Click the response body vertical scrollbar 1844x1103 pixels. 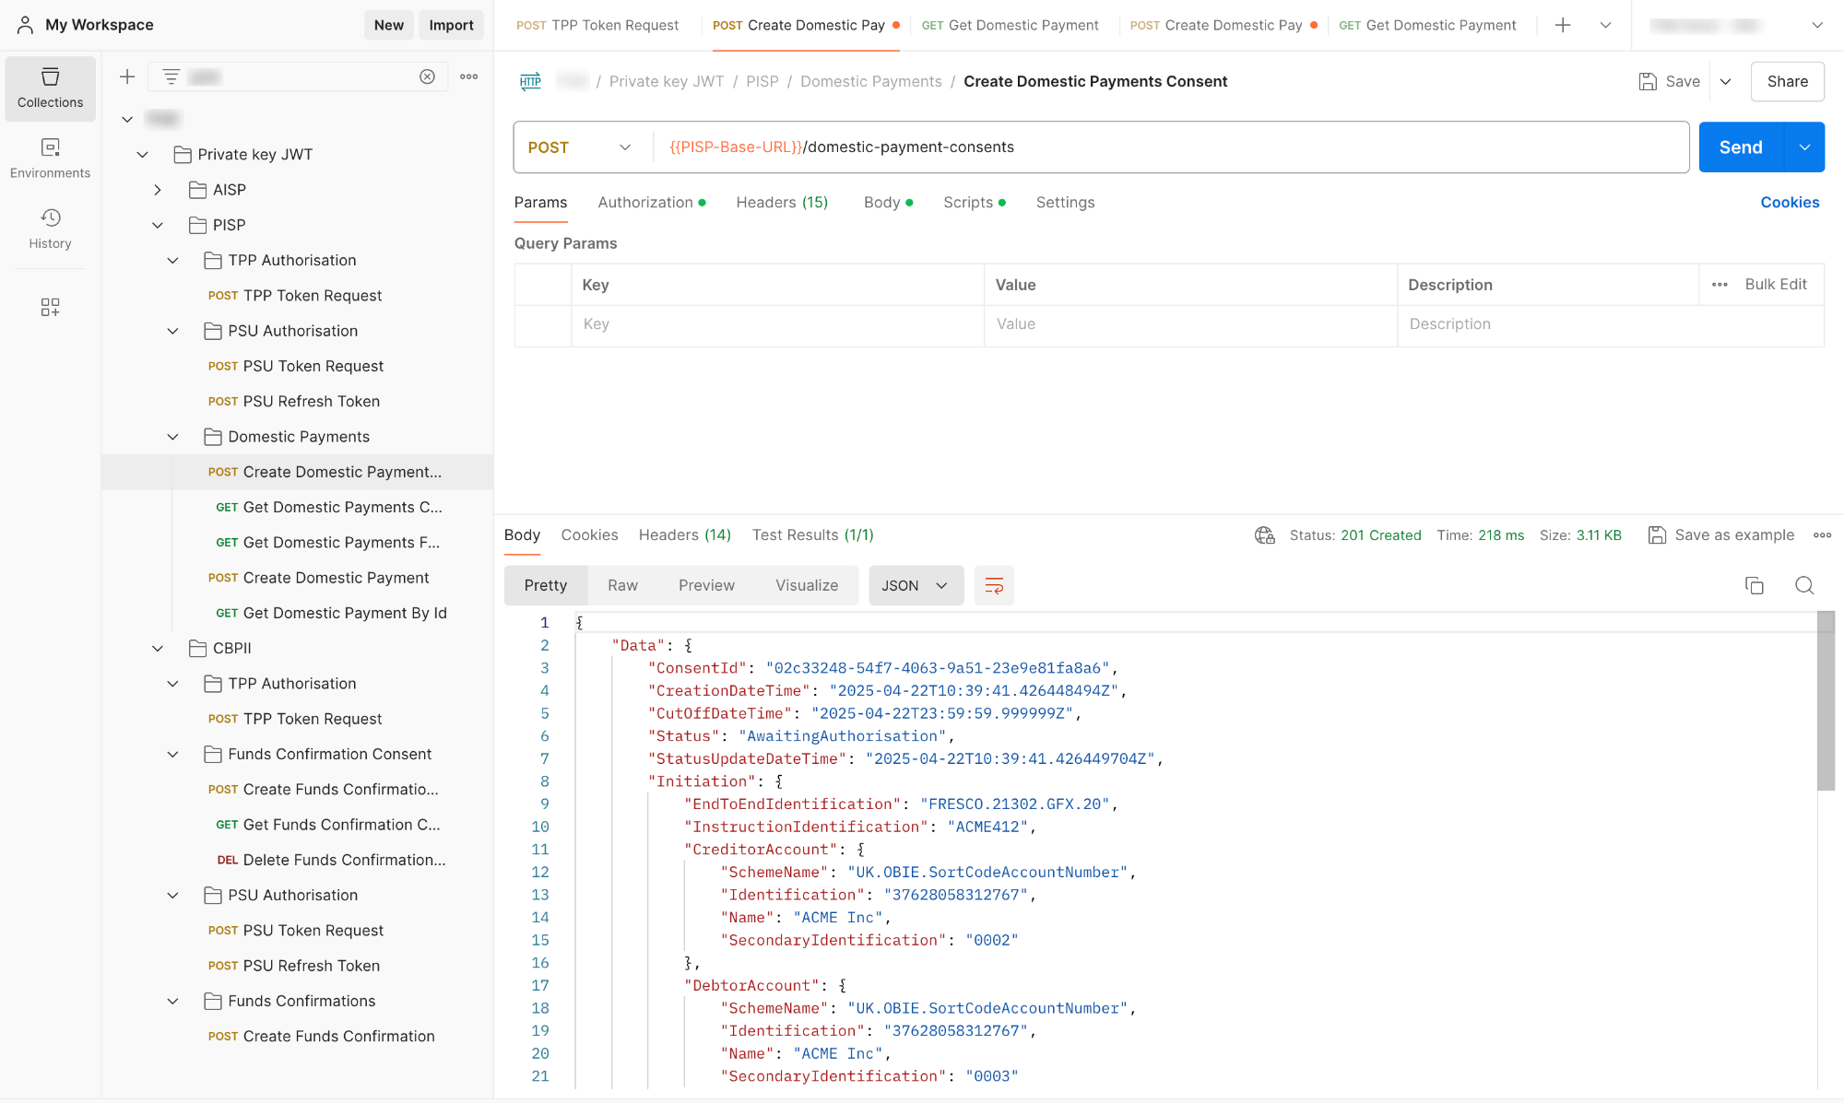click(1826, 700)
